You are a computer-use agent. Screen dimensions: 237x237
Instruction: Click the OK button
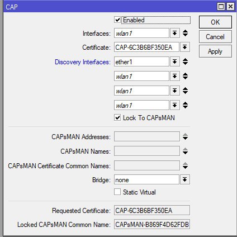pos(215,22)
